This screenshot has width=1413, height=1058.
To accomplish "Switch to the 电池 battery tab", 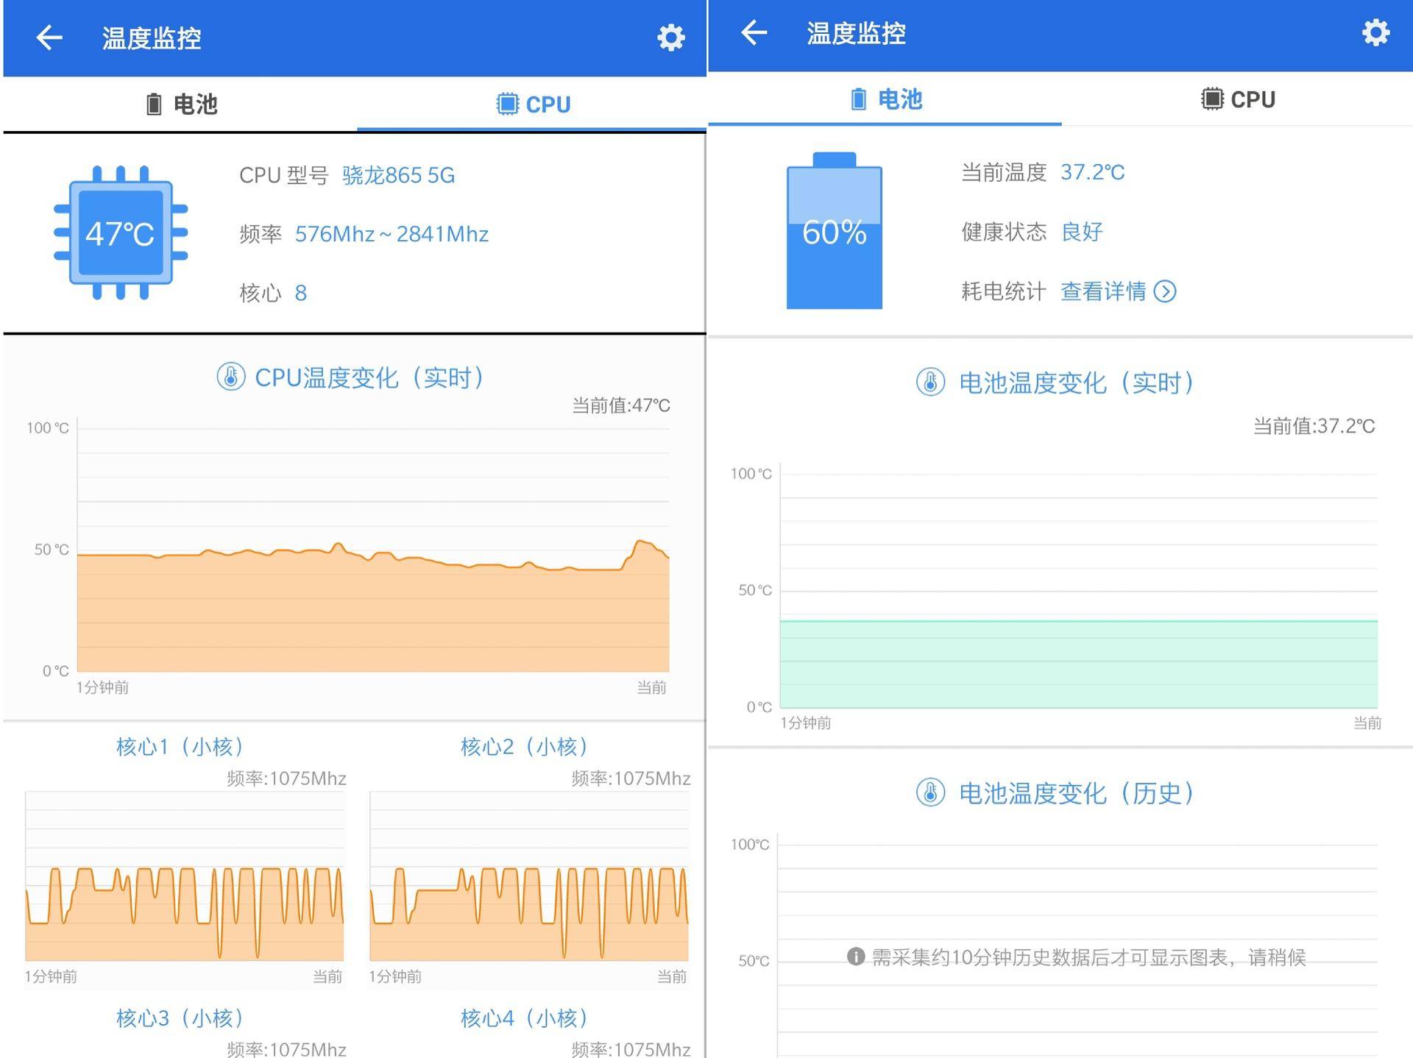I will coord(179,103).
